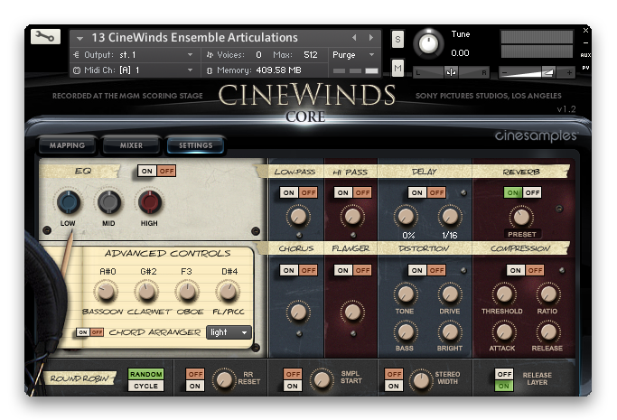Click the Compression RELEASE knob
The height and width of the screenshot is (420, 617).
coord(548,331)
